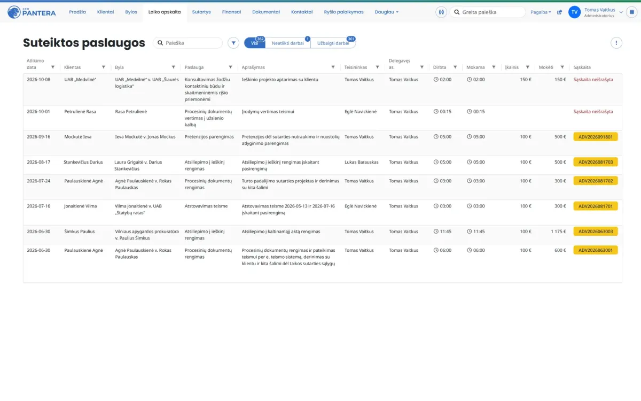Image resolution: width=641 pixels, height=401 pixels.
Task: Show Užbaigti darbai entries
Action: click(333, 43)
